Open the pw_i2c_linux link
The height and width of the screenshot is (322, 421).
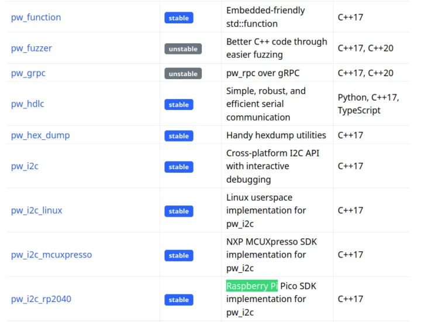coord(37,211)
